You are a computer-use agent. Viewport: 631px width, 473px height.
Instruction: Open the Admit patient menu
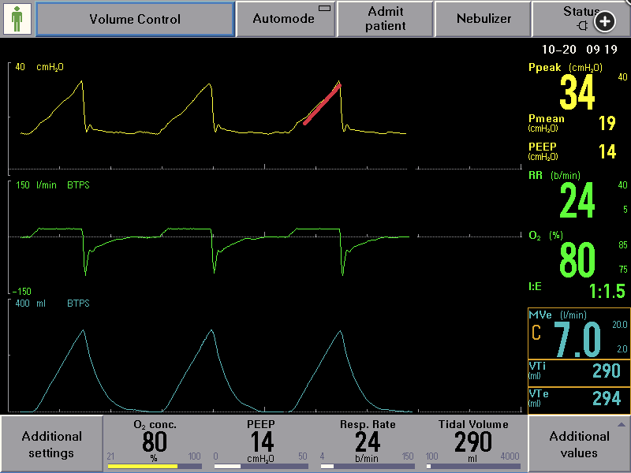[x=386, y=19]
